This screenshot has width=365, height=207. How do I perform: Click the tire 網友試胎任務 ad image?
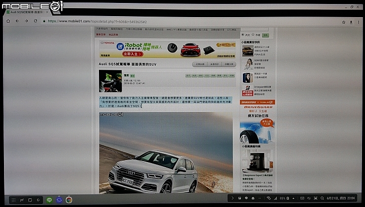pos(257,131)
